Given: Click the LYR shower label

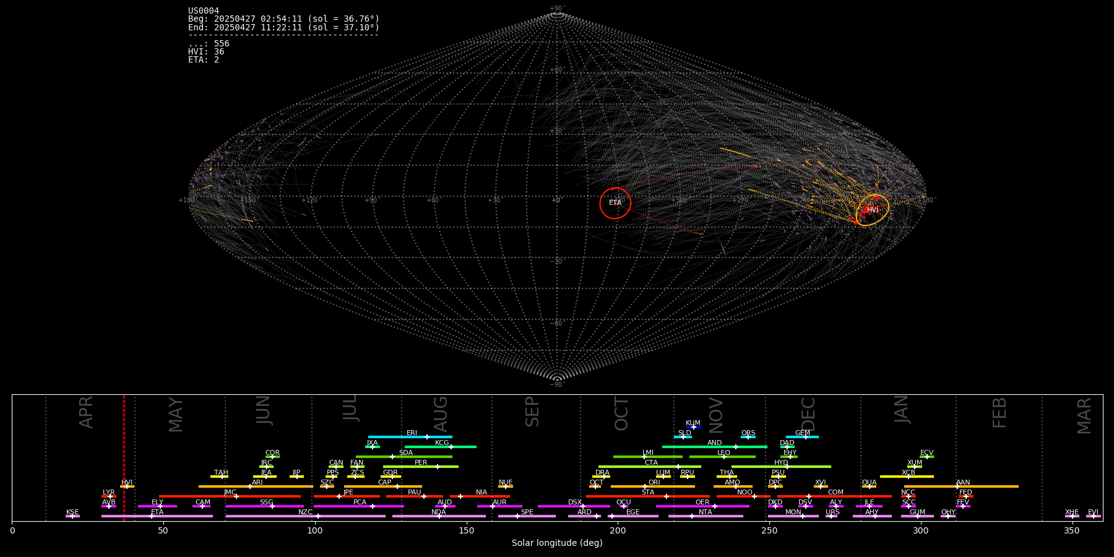Looking at the screenshot, I should click(109, 493).
